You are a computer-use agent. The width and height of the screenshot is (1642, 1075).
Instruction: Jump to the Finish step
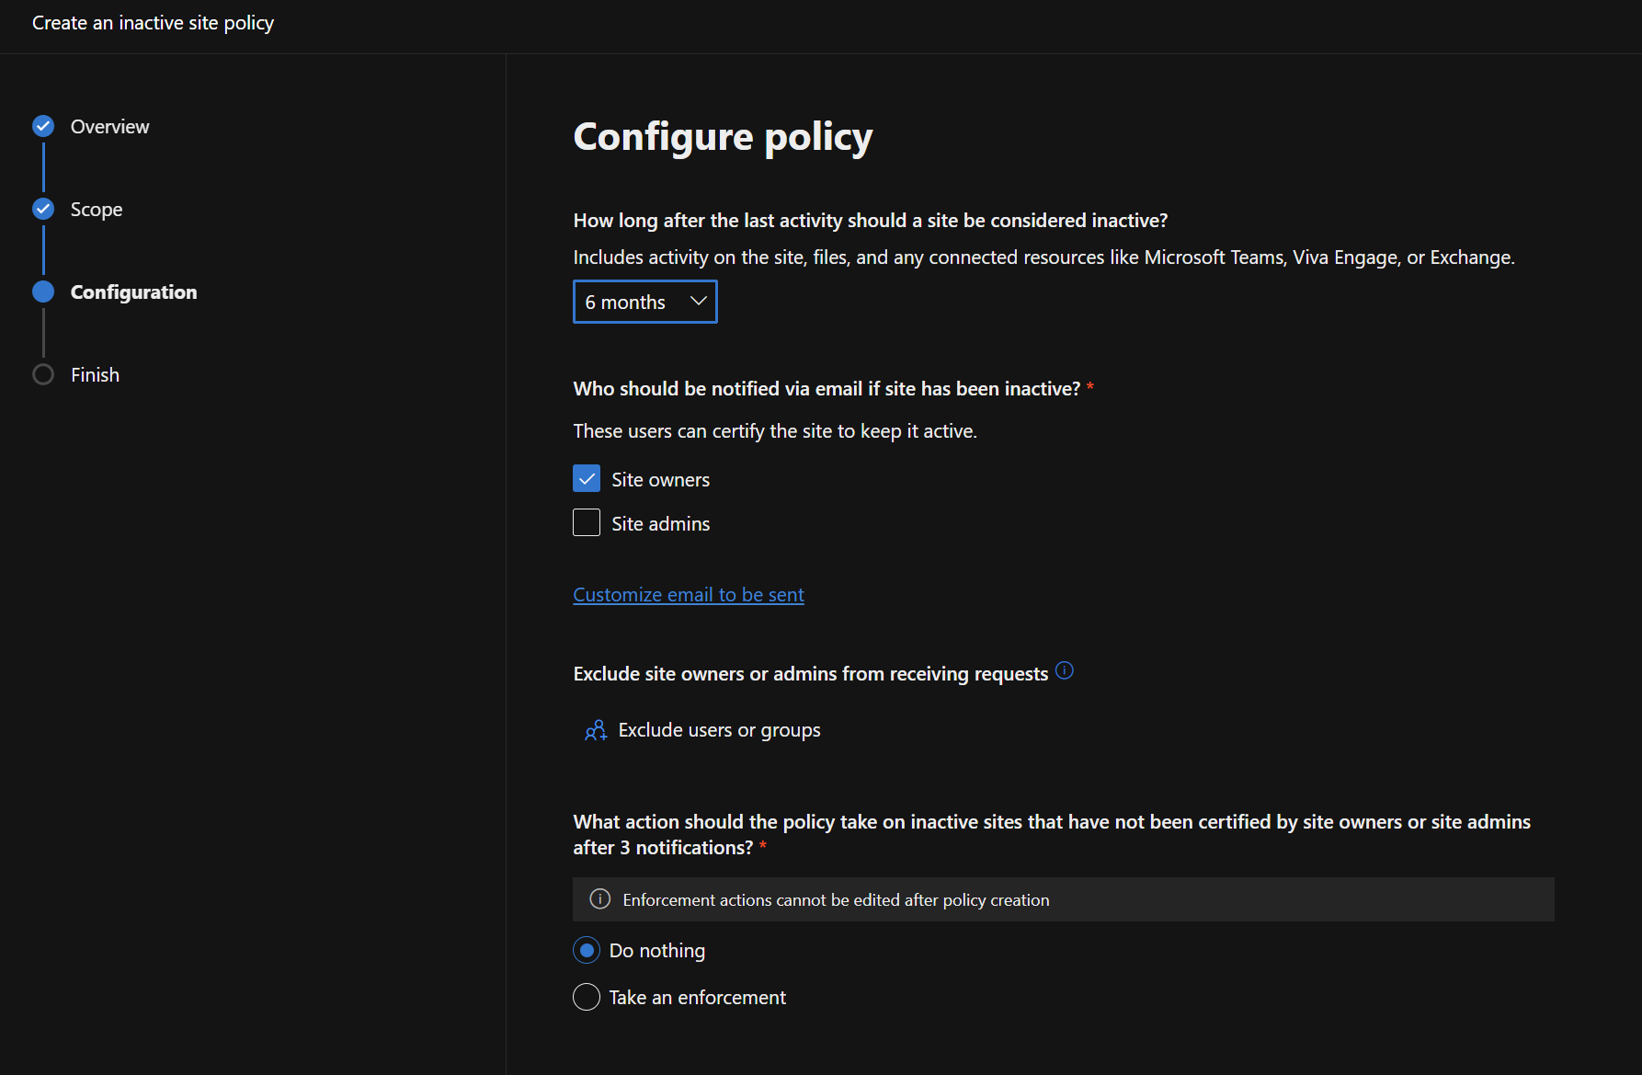[x=95, y=375]
